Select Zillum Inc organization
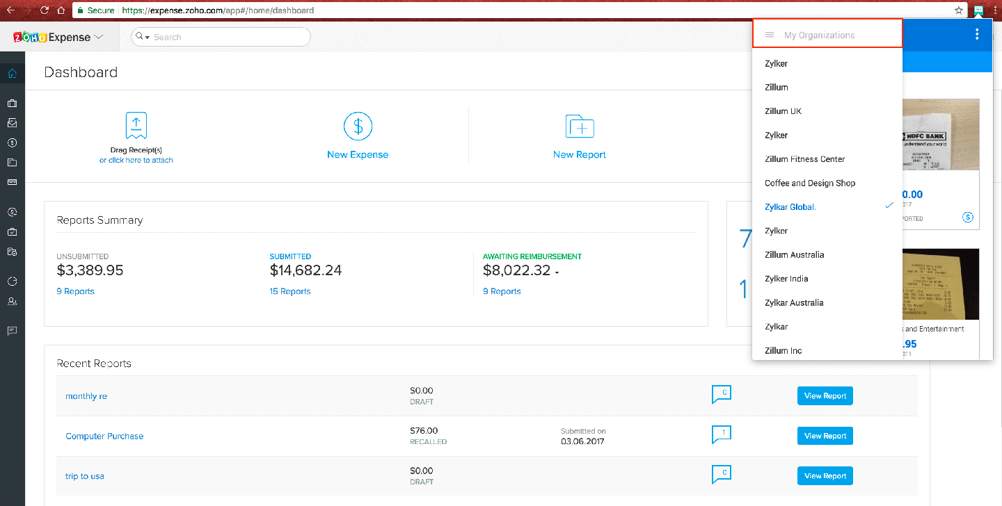 coord(827,351)
